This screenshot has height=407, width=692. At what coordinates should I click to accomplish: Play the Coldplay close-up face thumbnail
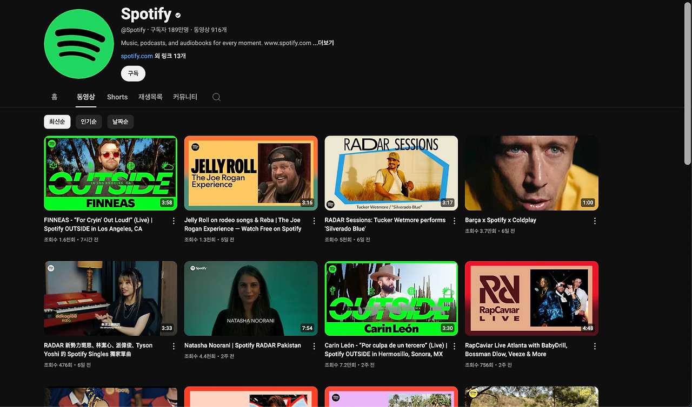(x=531, y=173)
